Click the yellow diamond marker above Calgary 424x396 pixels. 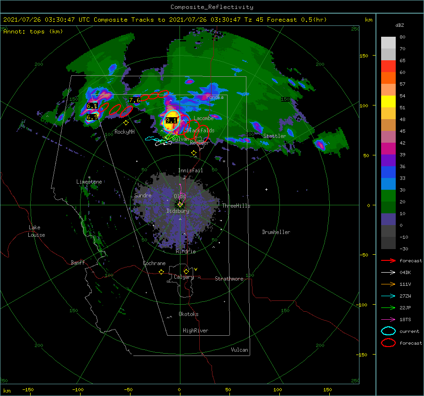(x=186, y=271)
